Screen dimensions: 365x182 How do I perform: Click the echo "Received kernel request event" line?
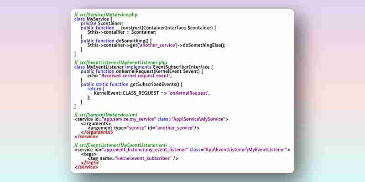tap(130, 76)
